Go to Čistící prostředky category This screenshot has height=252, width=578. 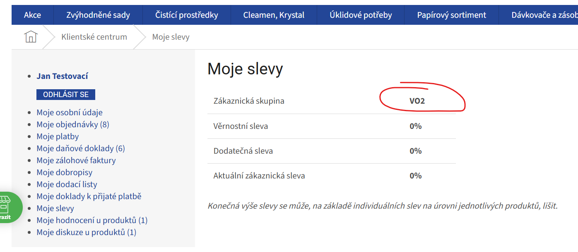click(x=187, y=15)
